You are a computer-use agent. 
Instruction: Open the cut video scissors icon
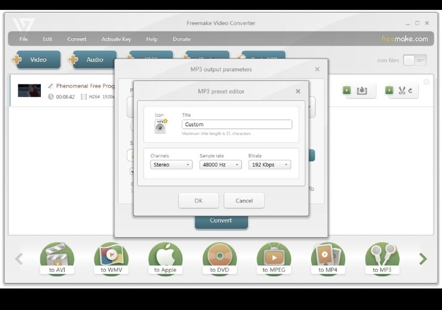coord(402,90)
